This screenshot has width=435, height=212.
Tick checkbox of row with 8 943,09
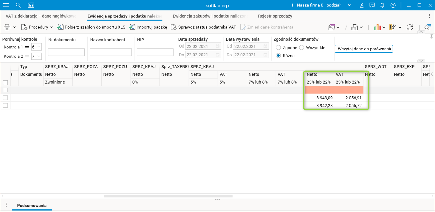pyautogui.click(x=5, y=98)
